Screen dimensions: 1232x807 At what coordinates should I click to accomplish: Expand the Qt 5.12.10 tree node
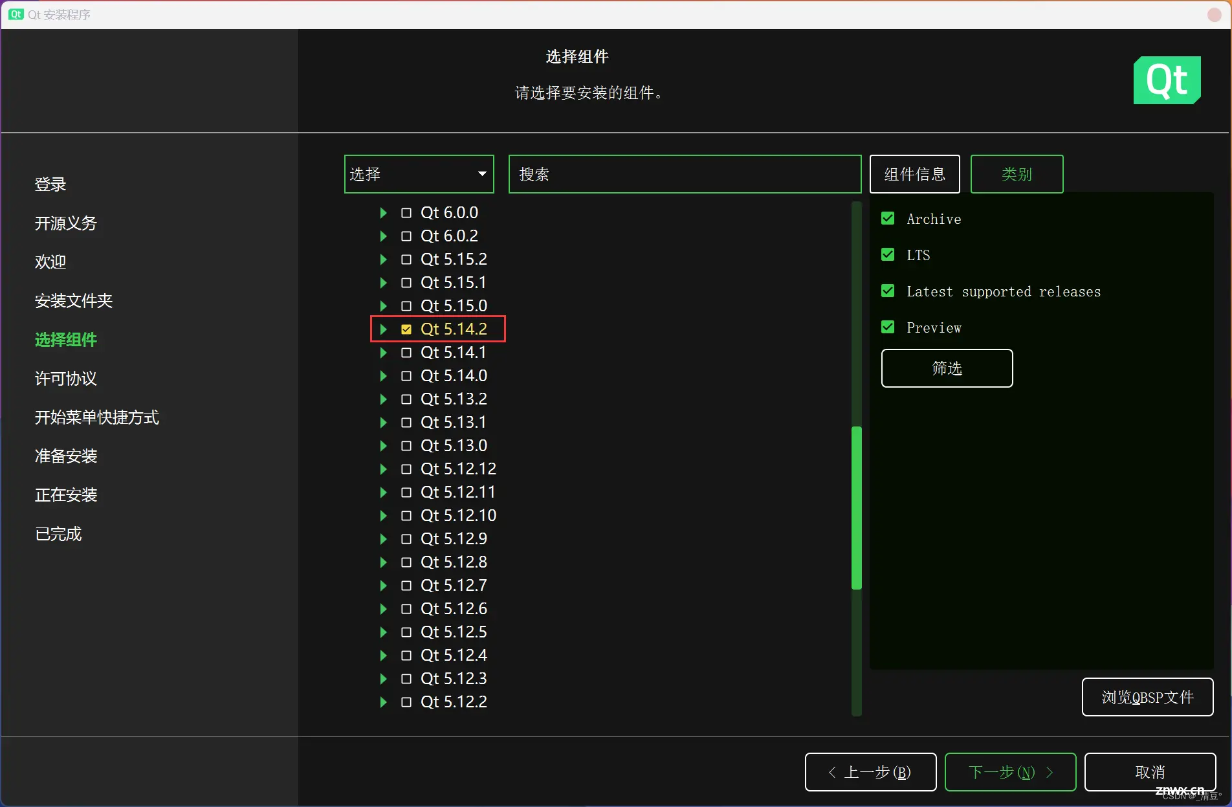(x=383, y=516)
